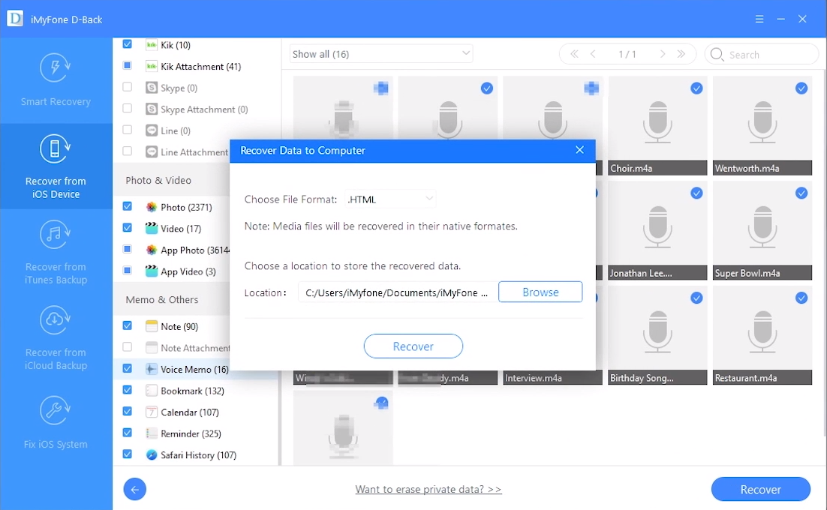
Task: Click the Safari History compass icon
Action: click(152, 454)
